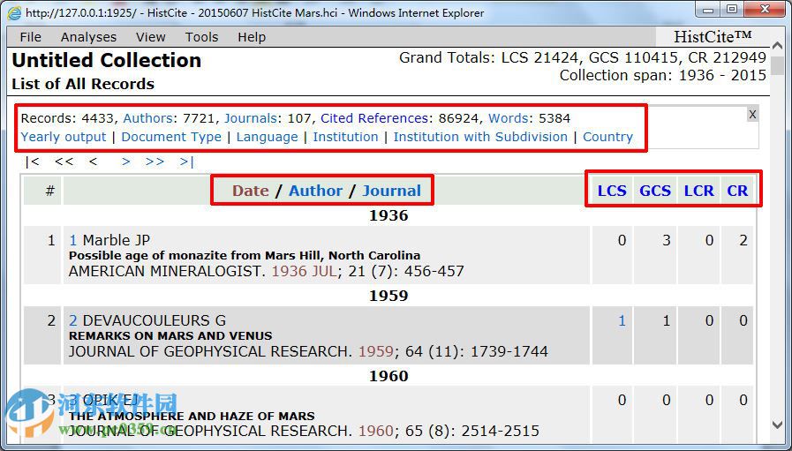Select THE ATMOSPHERE AND HAZE OF MARS title
Viewport: 792px width, 451px height.
pos(192,417)
